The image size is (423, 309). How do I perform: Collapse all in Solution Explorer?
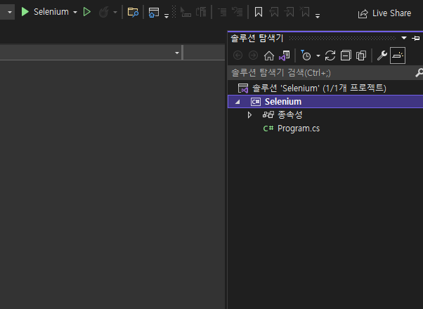[x=346, y=55]
